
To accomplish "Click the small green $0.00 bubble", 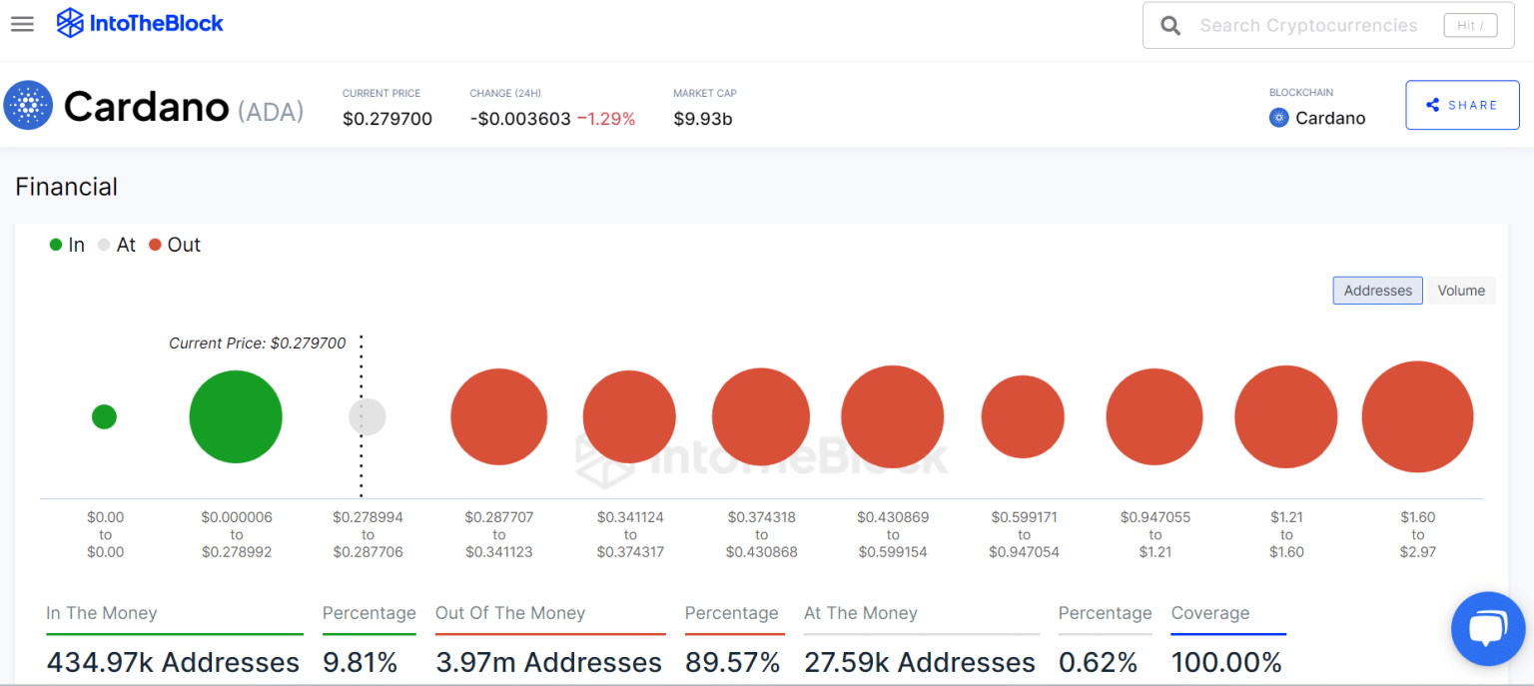I will (x=104, y=416).
